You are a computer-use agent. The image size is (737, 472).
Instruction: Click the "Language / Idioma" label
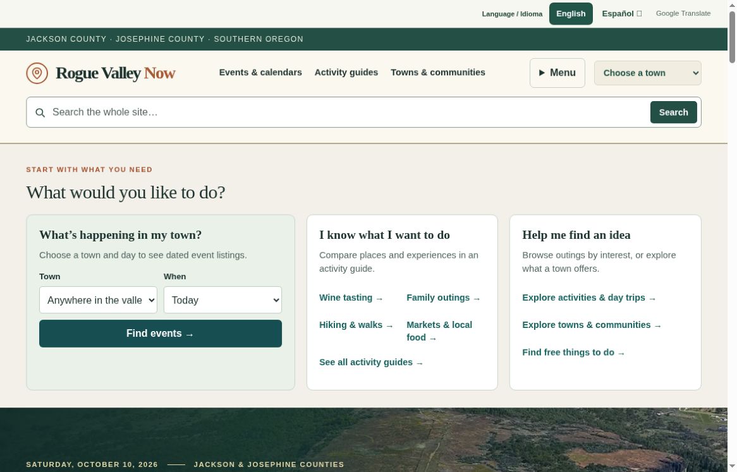coord(512,14)
